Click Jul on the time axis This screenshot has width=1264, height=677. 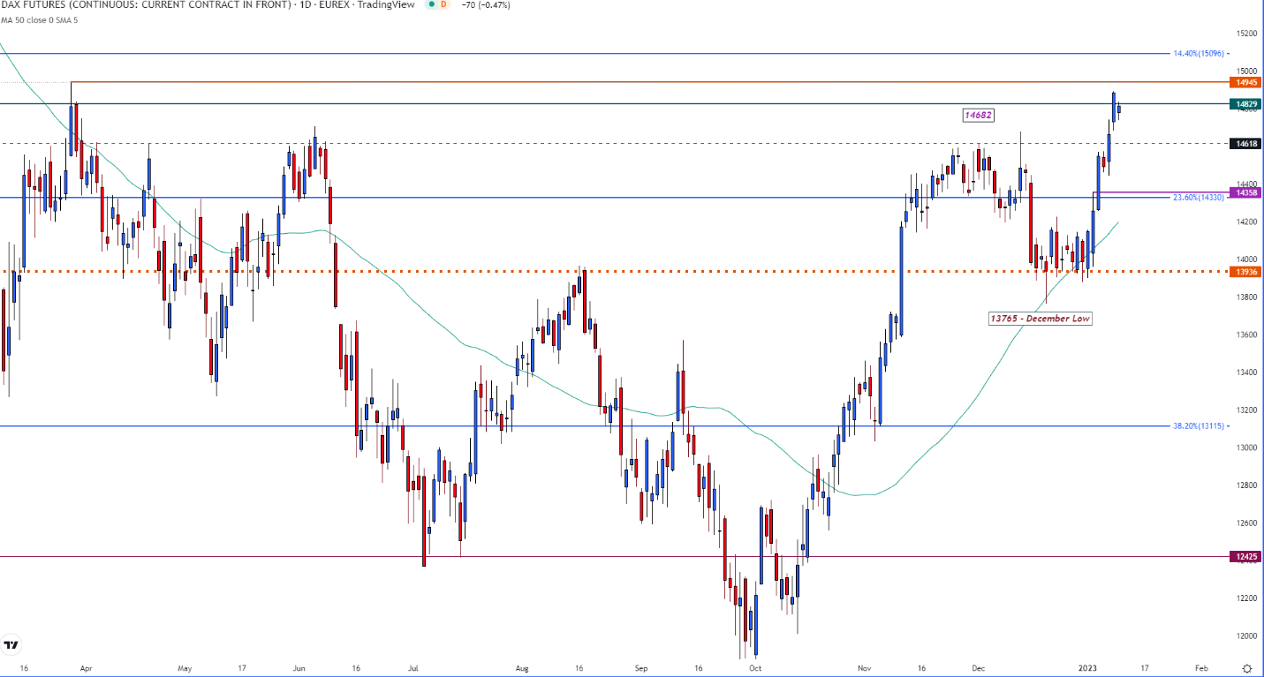pos(413,668)
